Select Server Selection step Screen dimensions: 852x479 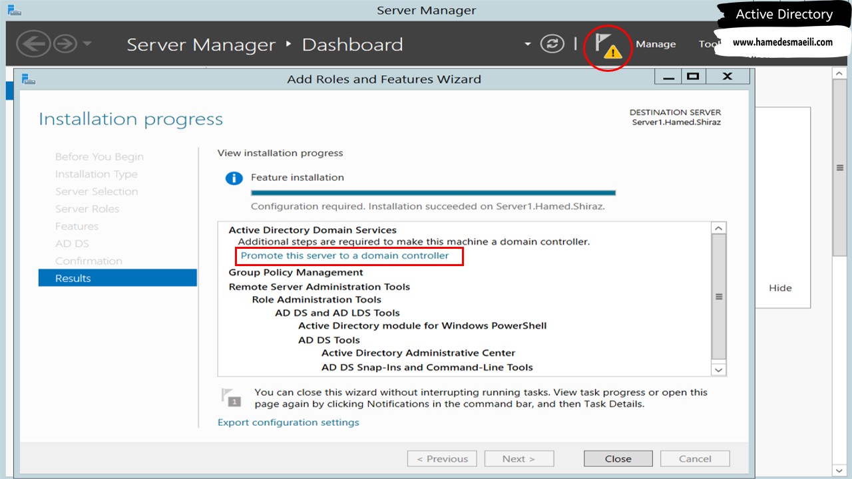pos(97,192)
